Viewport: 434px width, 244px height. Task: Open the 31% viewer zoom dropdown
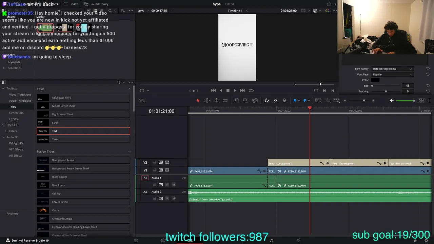click(142, 11)
